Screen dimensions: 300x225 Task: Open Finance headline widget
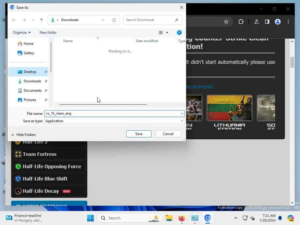point(24,218)
